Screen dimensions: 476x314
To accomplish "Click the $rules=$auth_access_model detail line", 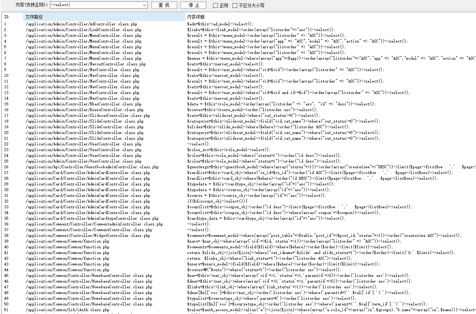I will click(x=331, y=310).
